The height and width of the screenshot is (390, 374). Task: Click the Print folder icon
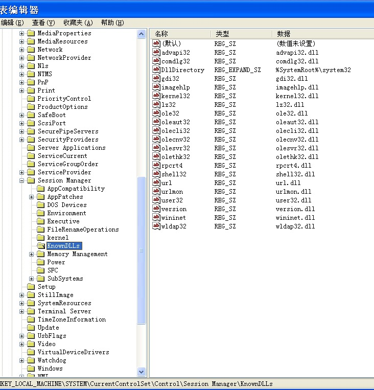coord(31,90)
